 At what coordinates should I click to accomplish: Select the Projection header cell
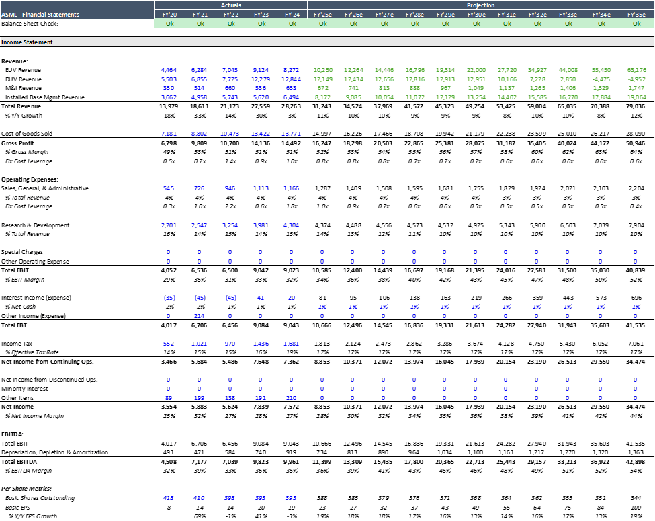pos(481,5)
